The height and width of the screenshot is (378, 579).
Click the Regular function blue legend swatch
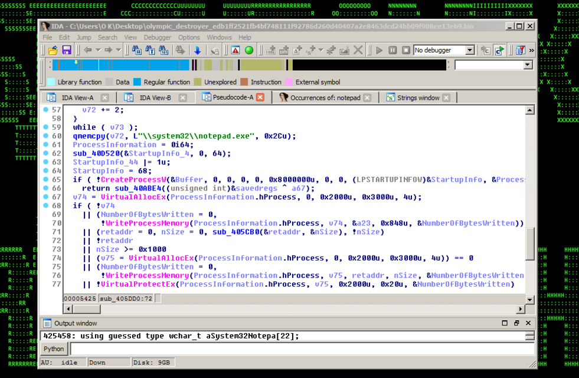point(138,82)
